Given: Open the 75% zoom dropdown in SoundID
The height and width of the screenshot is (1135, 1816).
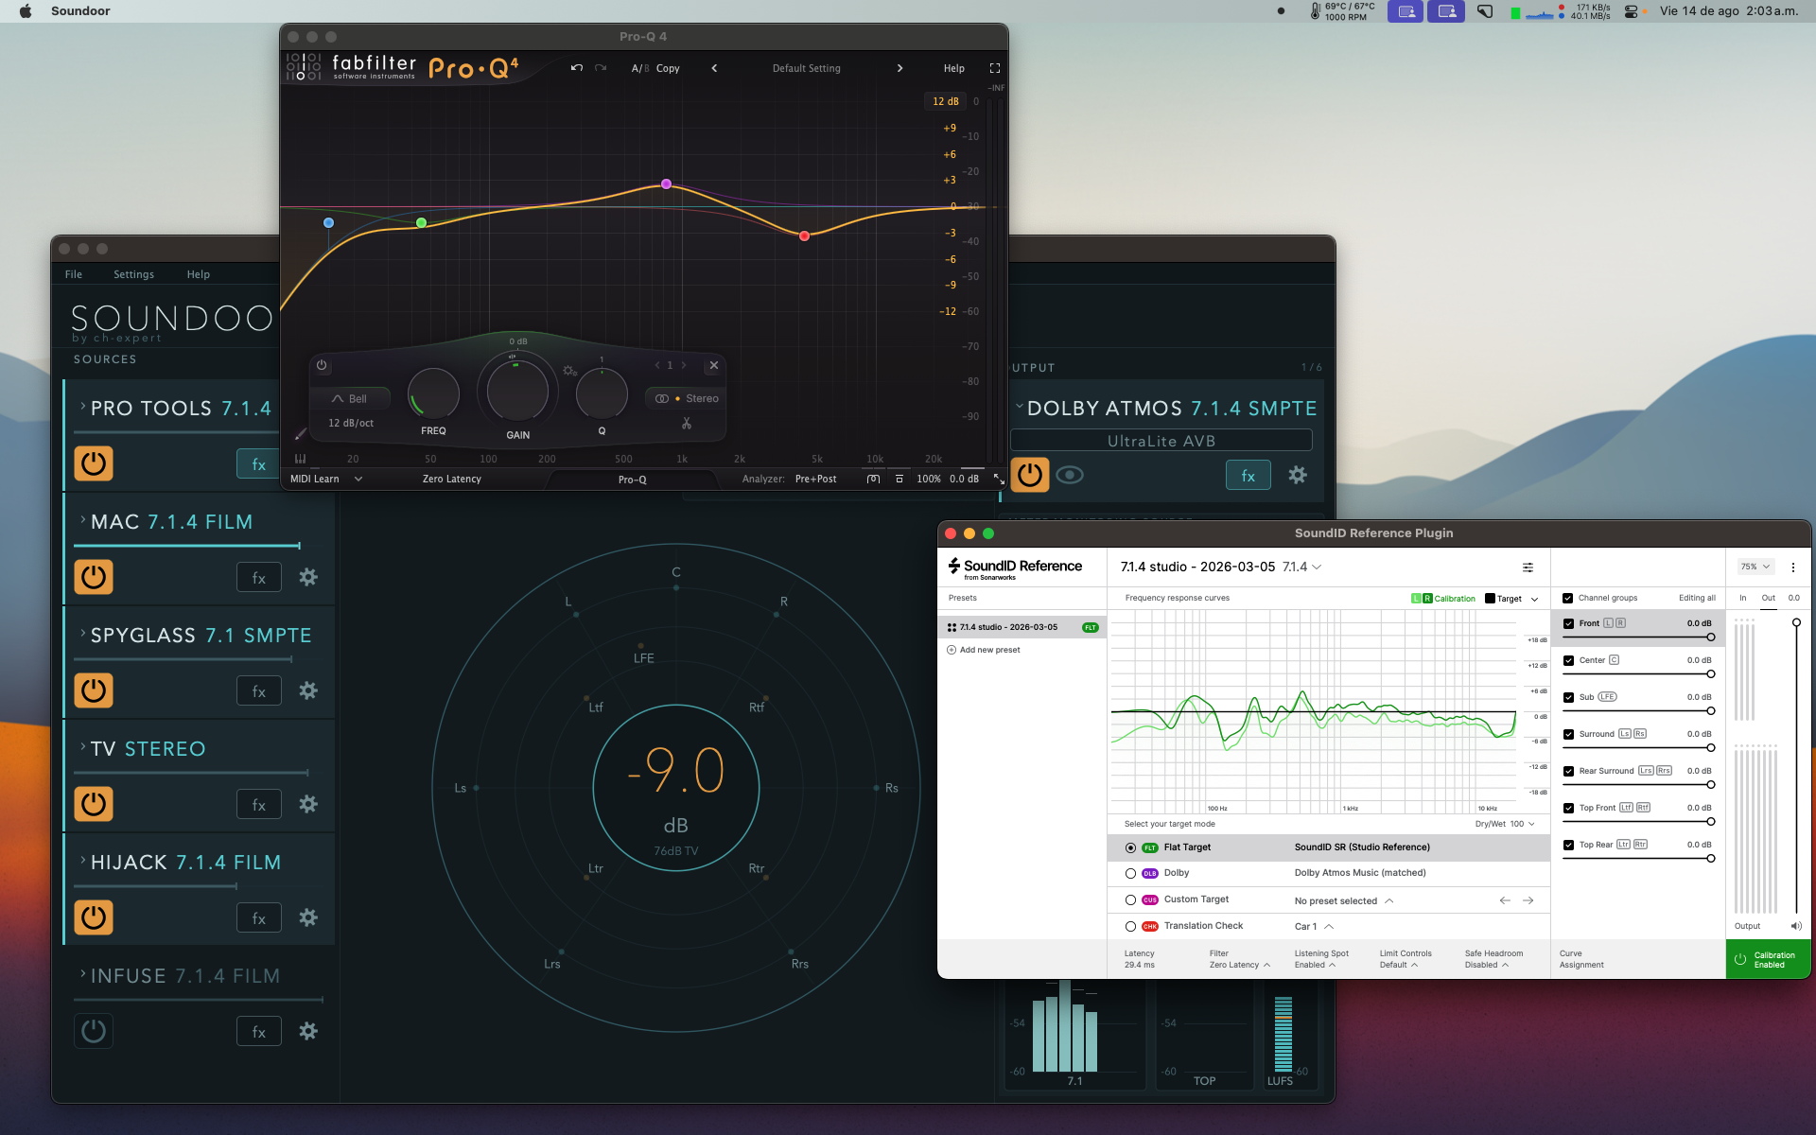Looking at the screenshot, I should pos(1755,567).
